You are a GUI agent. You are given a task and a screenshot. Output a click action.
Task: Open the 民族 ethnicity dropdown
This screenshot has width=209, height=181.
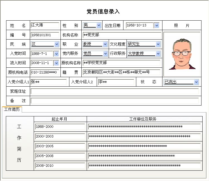click(x=57, y=44)
